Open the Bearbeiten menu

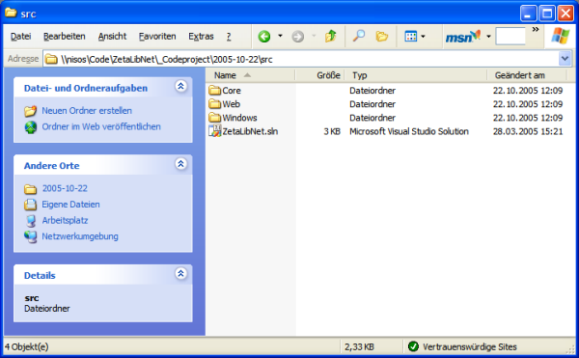pyautogui.click(x=65, y=36)
